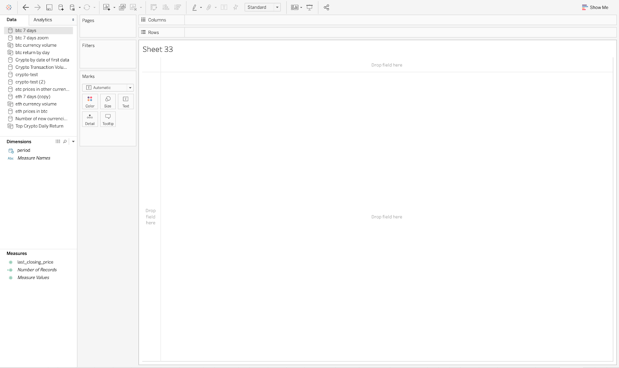
Task: Click the New Worksheet icon
Action: pyautogui.click(x=107, y=7)
